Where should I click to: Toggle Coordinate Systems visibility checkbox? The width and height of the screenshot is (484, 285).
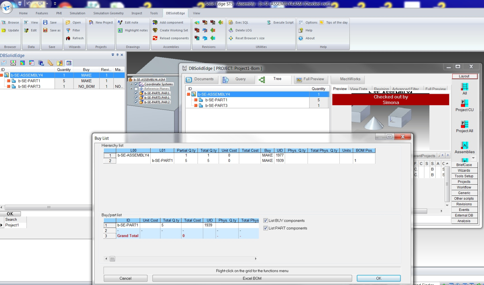tap(136, 84)
